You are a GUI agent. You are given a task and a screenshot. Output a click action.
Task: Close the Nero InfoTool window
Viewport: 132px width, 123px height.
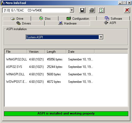point(129,3)
